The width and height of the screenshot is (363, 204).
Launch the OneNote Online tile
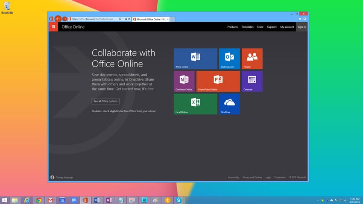[184, 81]
